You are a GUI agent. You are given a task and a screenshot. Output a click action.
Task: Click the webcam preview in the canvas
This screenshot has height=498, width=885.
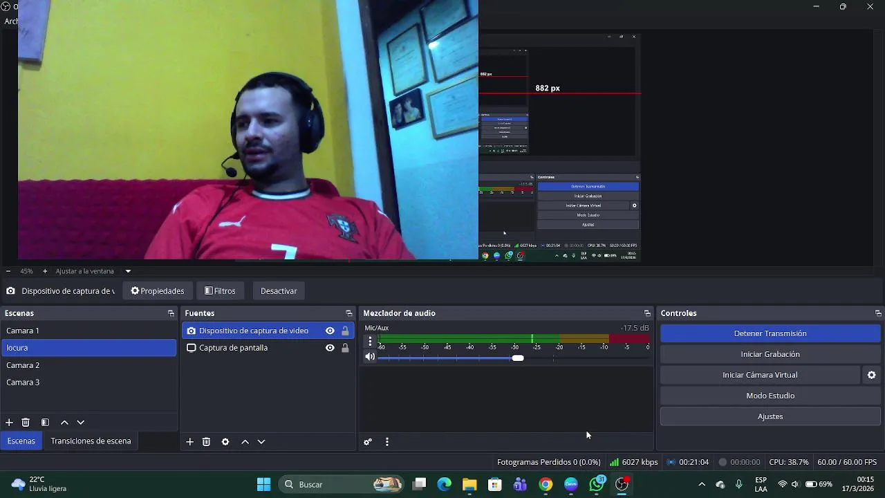click(x=248, y=130)
